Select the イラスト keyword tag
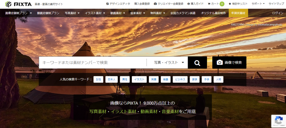This screenshot has width=286, height=128. coord(139,79)
